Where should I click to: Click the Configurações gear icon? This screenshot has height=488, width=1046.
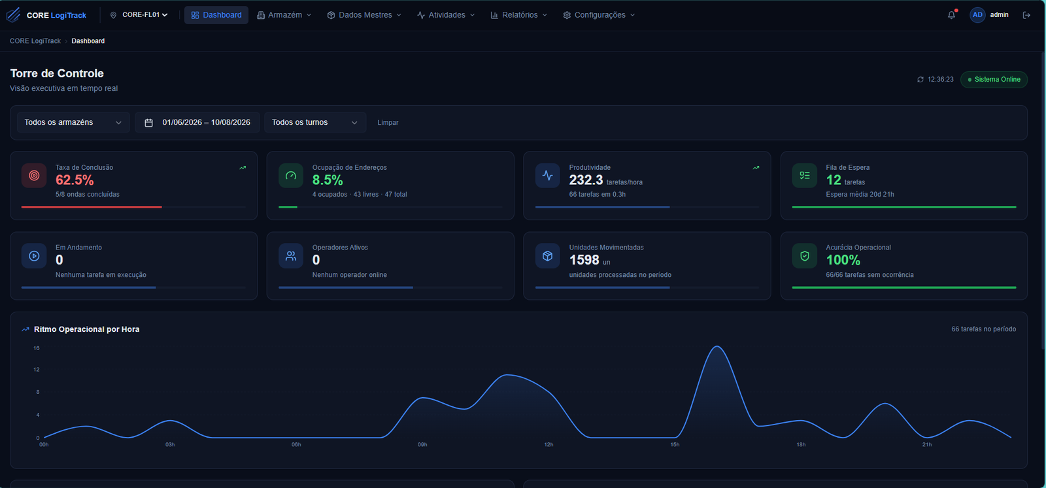pyautogui.click(x=567, y=15)
